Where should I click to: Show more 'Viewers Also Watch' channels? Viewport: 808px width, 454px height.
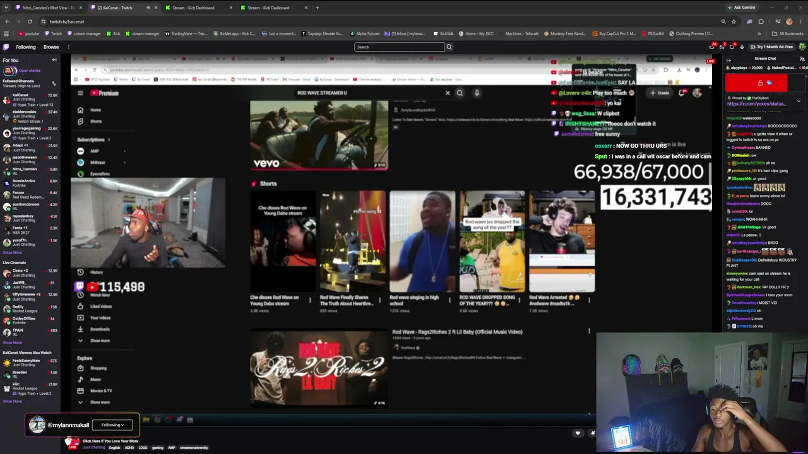point(12,401)
